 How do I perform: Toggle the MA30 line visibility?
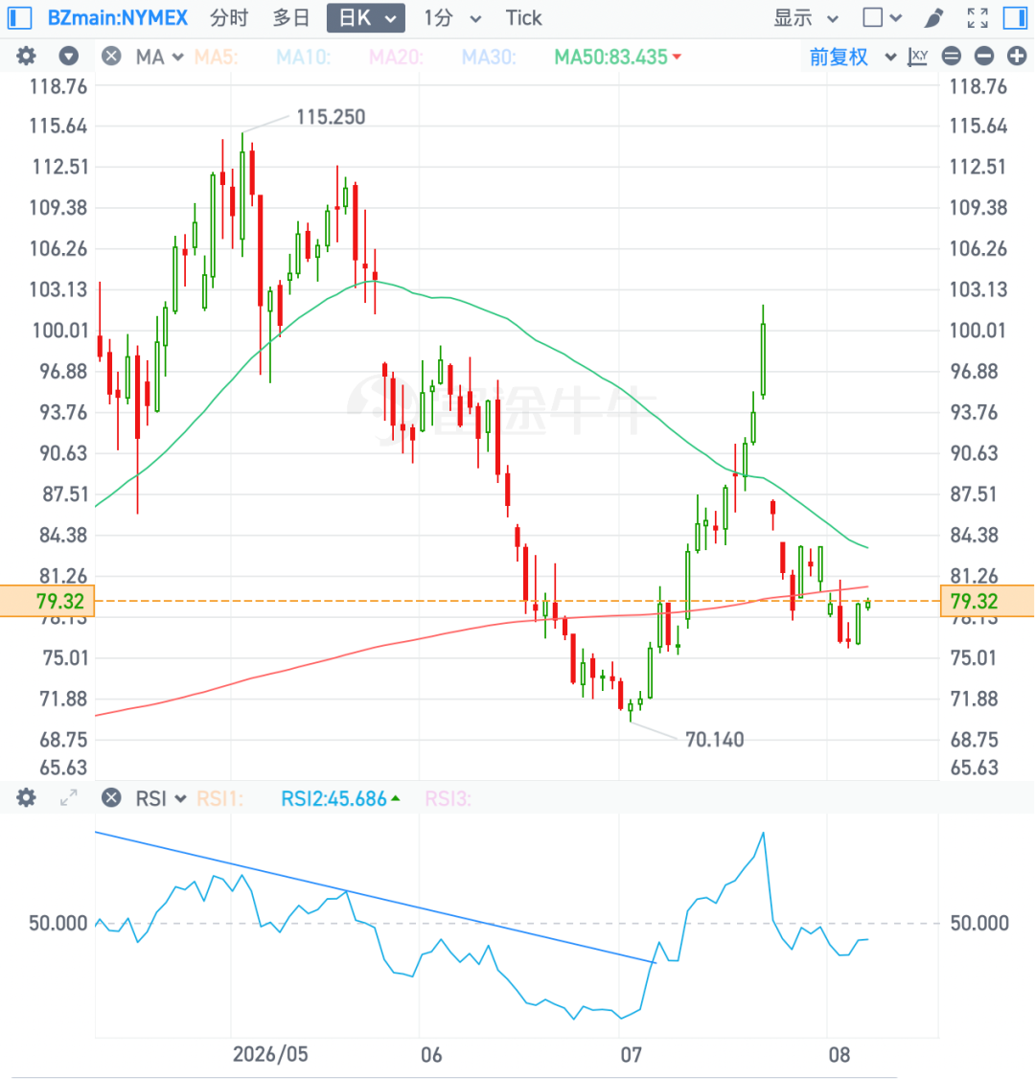[489, 57]
